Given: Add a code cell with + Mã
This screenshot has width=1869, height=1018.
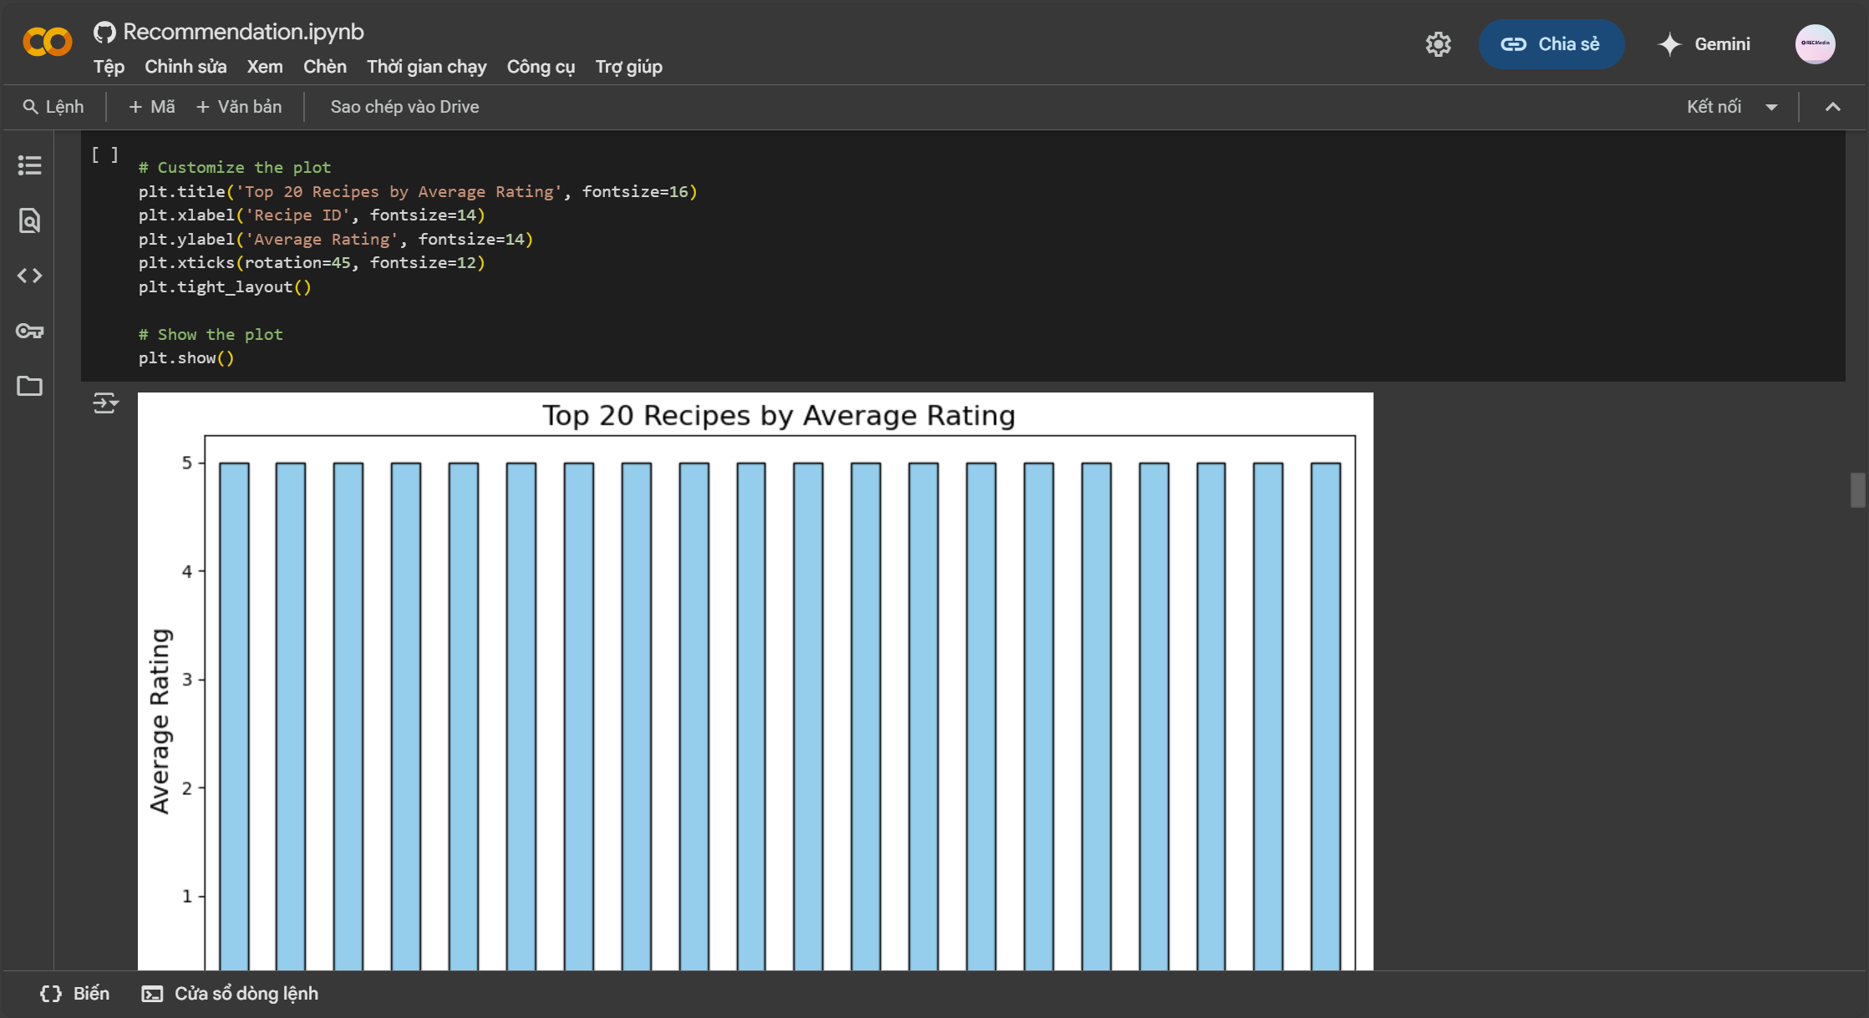Looking at the screenshot, I should click(x=152, y=107).
